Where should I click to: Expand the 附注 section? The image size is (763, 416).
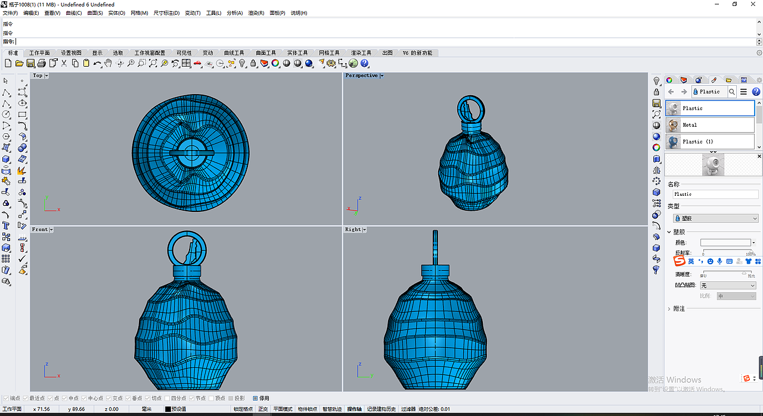click(669, 309)
